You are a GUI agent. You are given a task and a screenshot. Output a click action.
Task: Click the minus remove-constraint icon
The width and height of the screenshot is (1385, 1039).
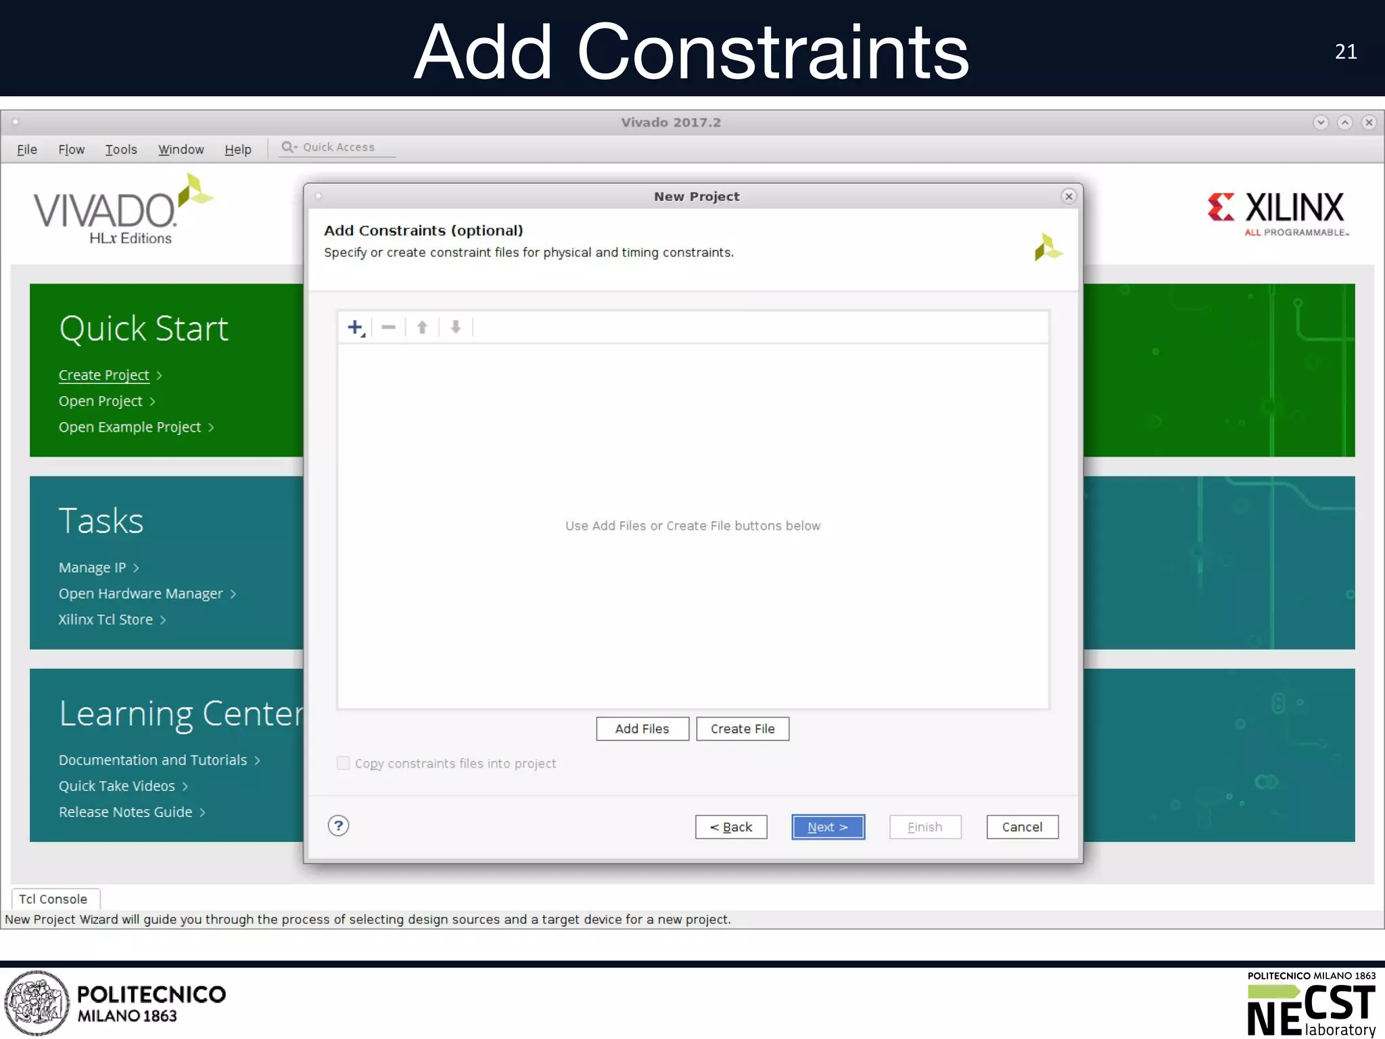pos(388,327)
